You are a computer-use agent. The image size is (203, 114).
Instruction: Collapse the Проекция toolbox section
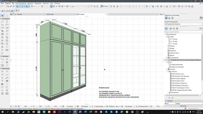pyautogui.click(x=1, y=56)
